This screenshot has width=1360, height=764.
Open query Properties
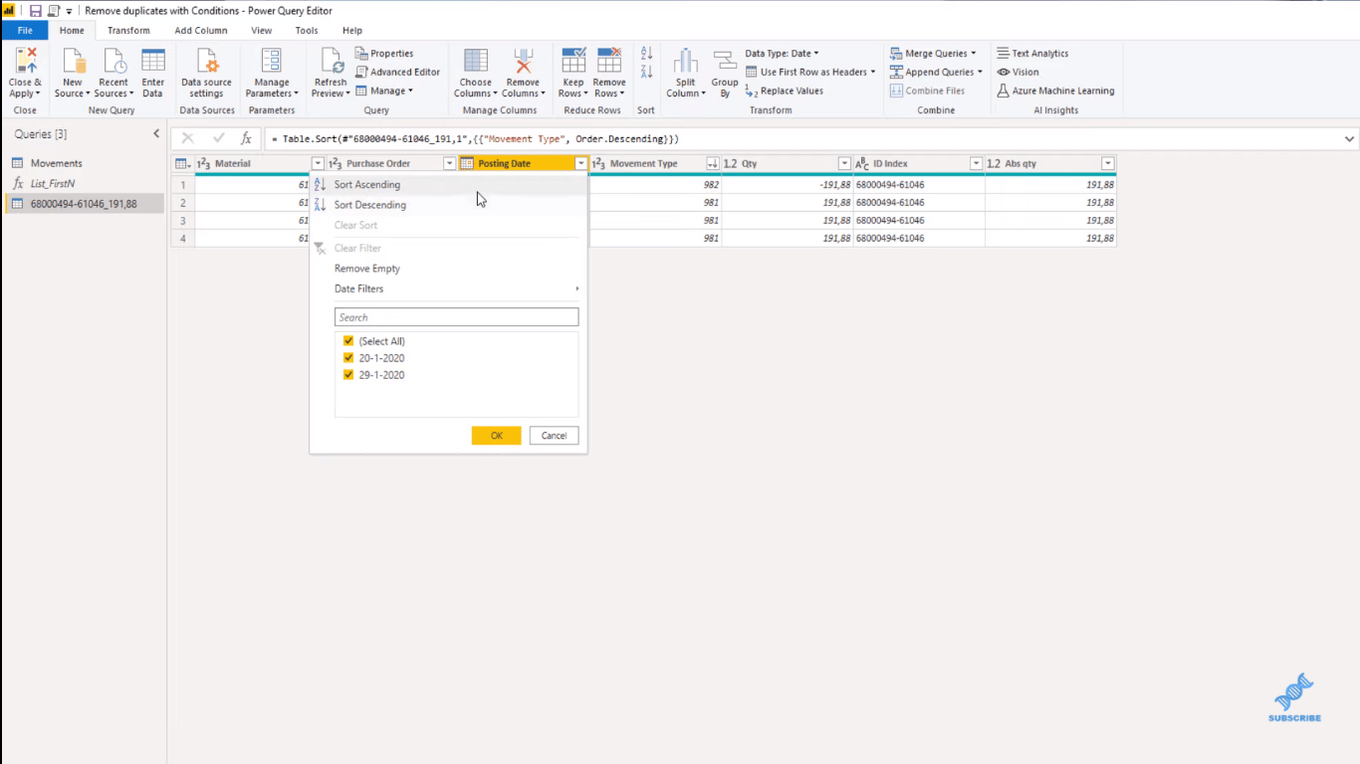pos(384,54)
